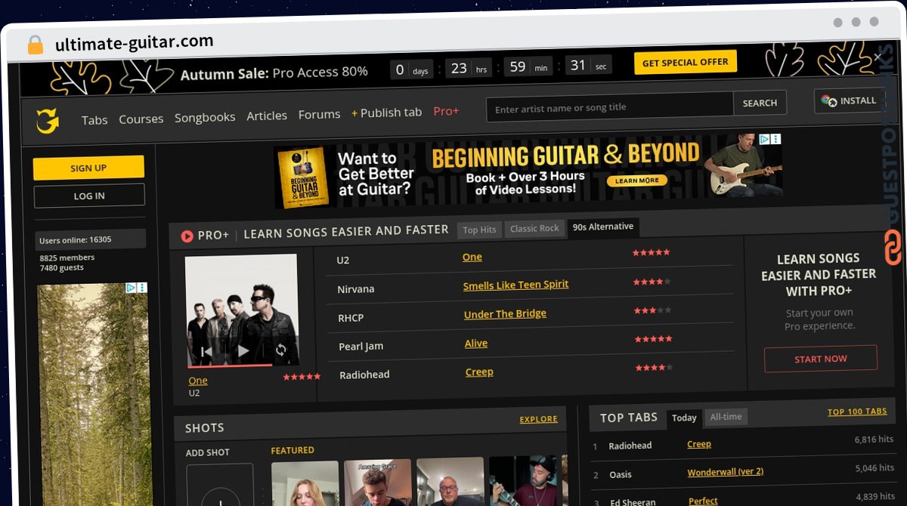This screenshot has height=506, width=907.
Task: Click the PRO+ play circle icon
Action: click(187, 236)
